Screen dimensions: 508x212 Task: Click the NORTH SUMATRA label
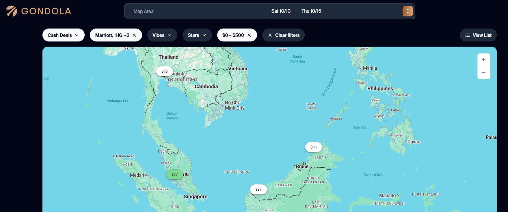(154, 189)
